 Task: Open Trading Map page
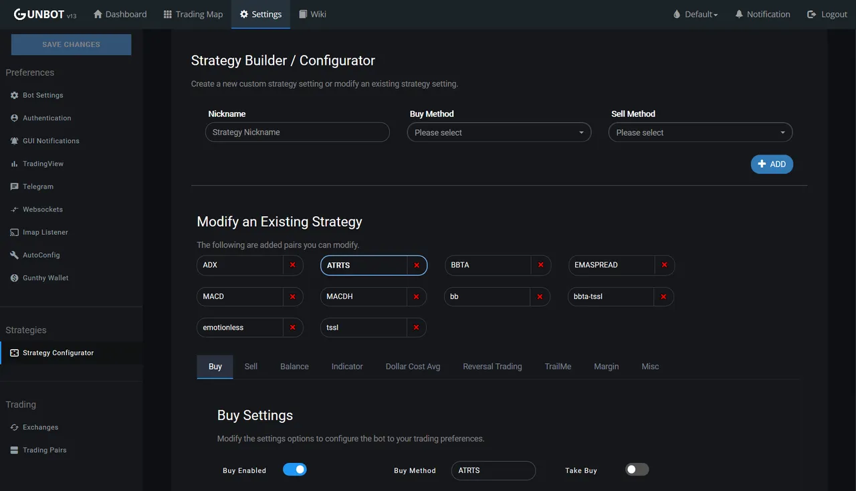tap(193, 14)
